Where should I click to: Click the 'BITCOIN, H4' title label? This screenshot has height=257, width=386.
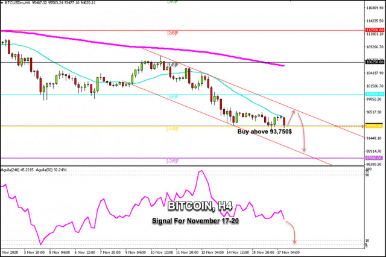[x=200, y=206]
